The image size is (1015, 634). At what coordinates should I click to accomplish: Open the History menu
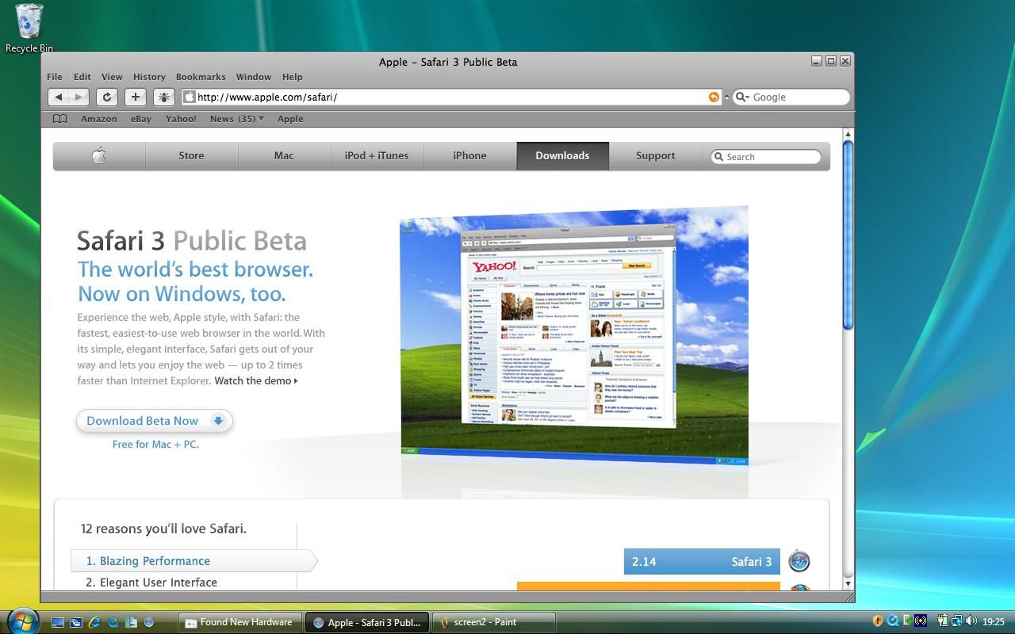point(149,77)
